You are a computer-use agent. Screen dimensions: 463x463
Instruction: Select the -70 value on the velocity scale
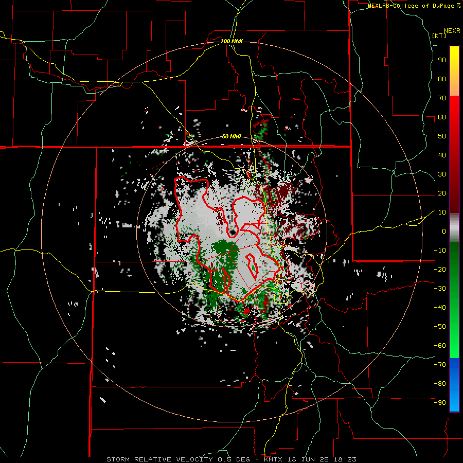pos(440,364)
